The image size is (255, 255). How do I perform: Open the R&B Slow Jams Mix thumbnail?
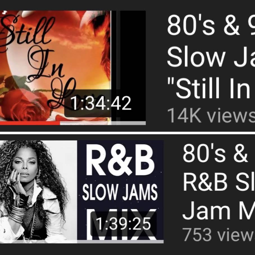[82, 192]
